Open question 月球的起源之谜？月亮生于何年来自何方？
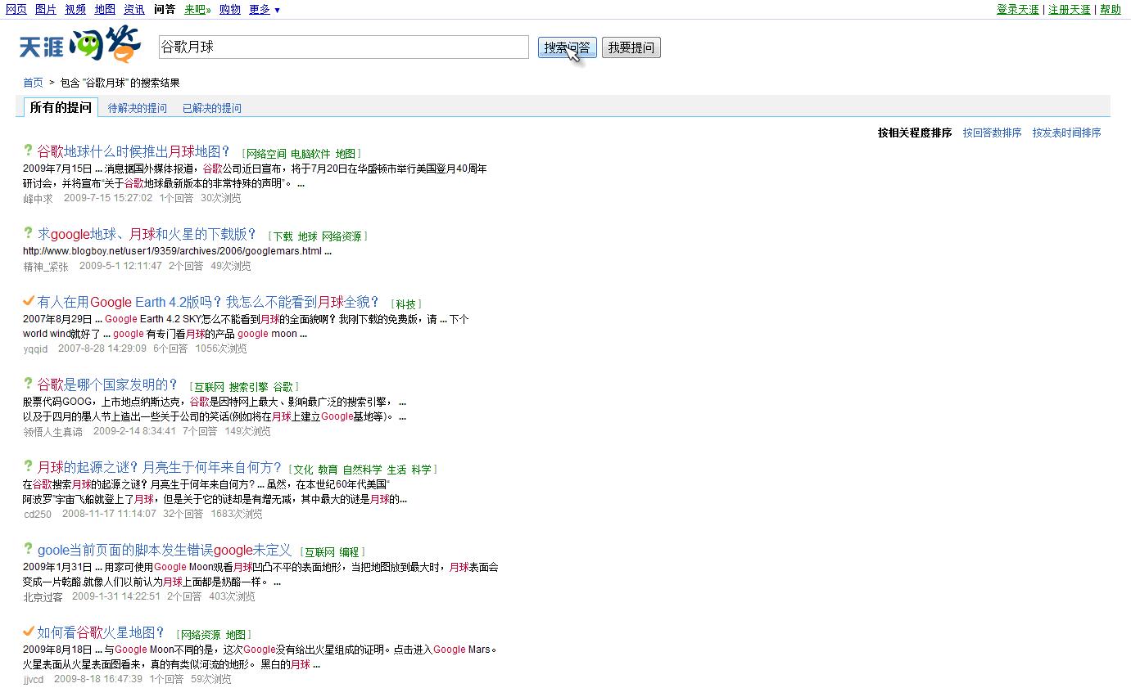Screen dimensions: 1131x697 (x=159, y=467)
